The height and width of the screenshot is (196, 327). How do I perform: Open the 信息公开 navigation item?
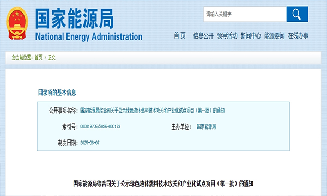coord(203,36)
